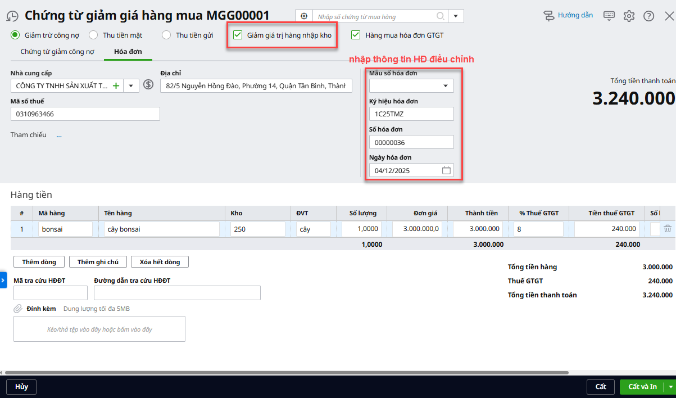Viewport: 676px width, 398px height.
Task: Click the Thêm dòng button
Action: pos(39,262)
